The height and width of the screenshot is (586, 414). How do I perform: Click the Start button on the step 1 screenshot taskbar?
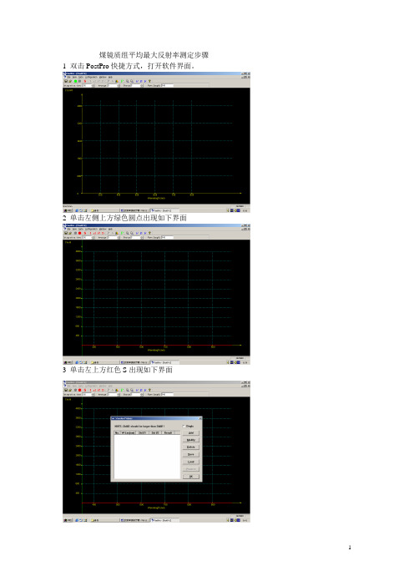(68, 210)
